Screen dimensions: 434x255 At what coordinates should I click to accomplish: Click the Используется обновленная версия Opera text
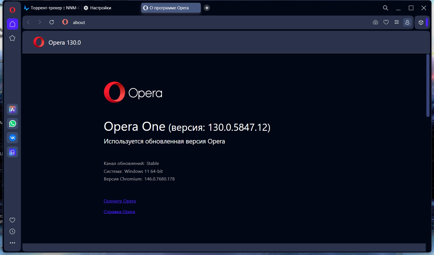click(164, 141)
